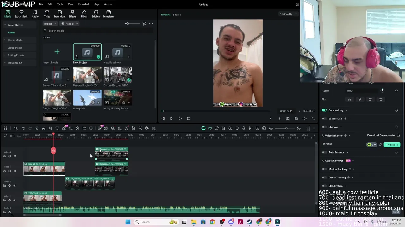This screenshot has width=405, height=227.
Task: Click the fullscreen preview icon
Action: click(313, 119)
